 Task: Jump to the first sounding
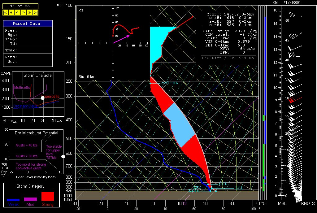pos(5,12)
